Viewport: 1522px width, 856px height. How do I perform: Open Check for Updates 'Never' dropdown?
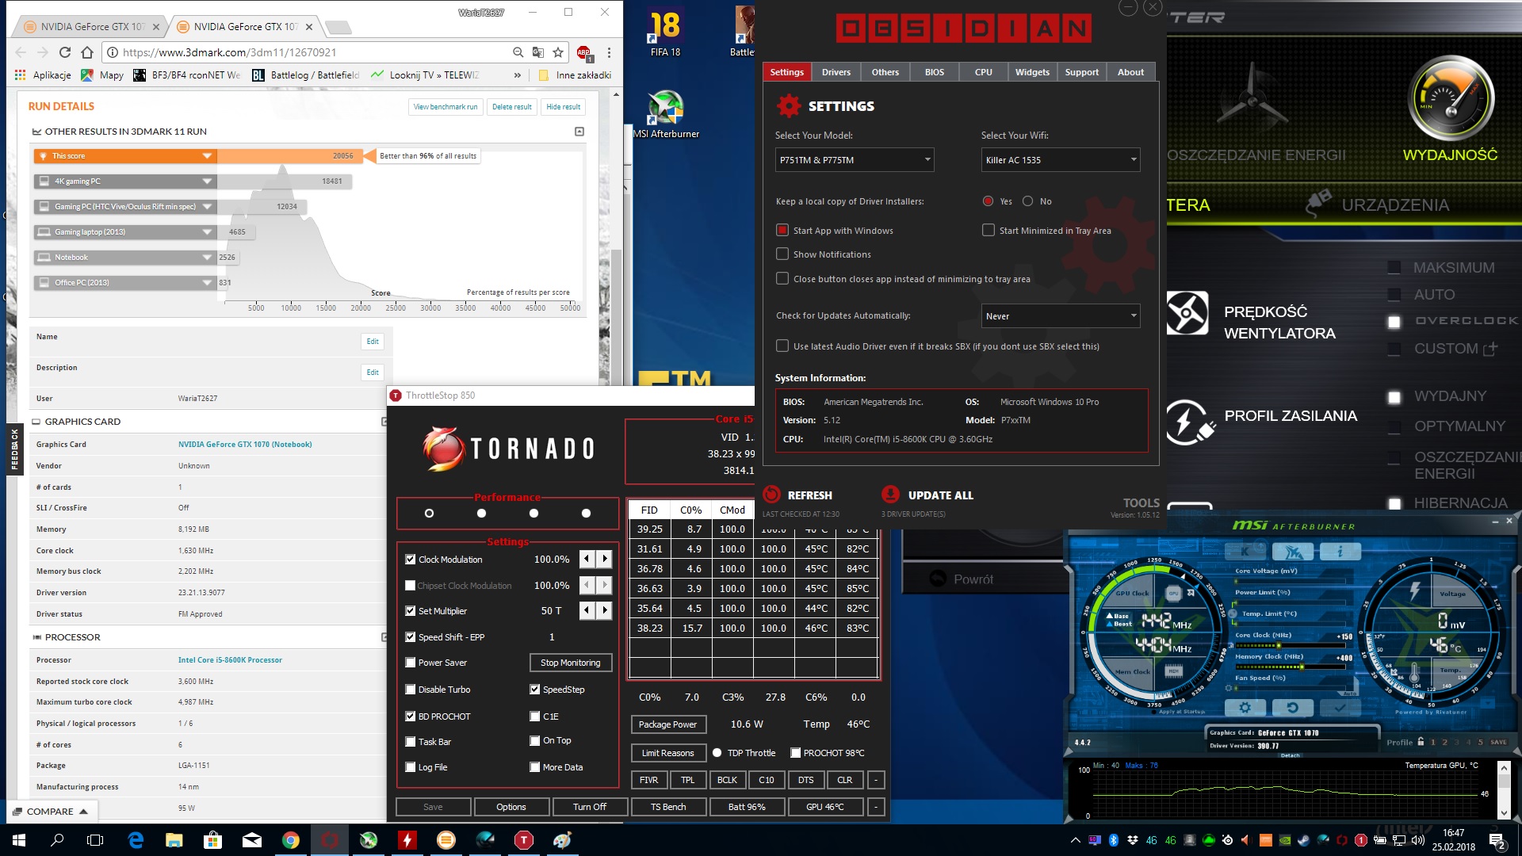pos(1061,316)
